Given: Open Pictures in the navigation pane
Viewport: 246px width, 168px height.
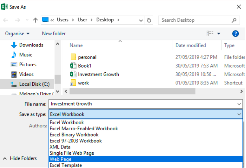Looking at the screenshot, I should click(24, 65).
